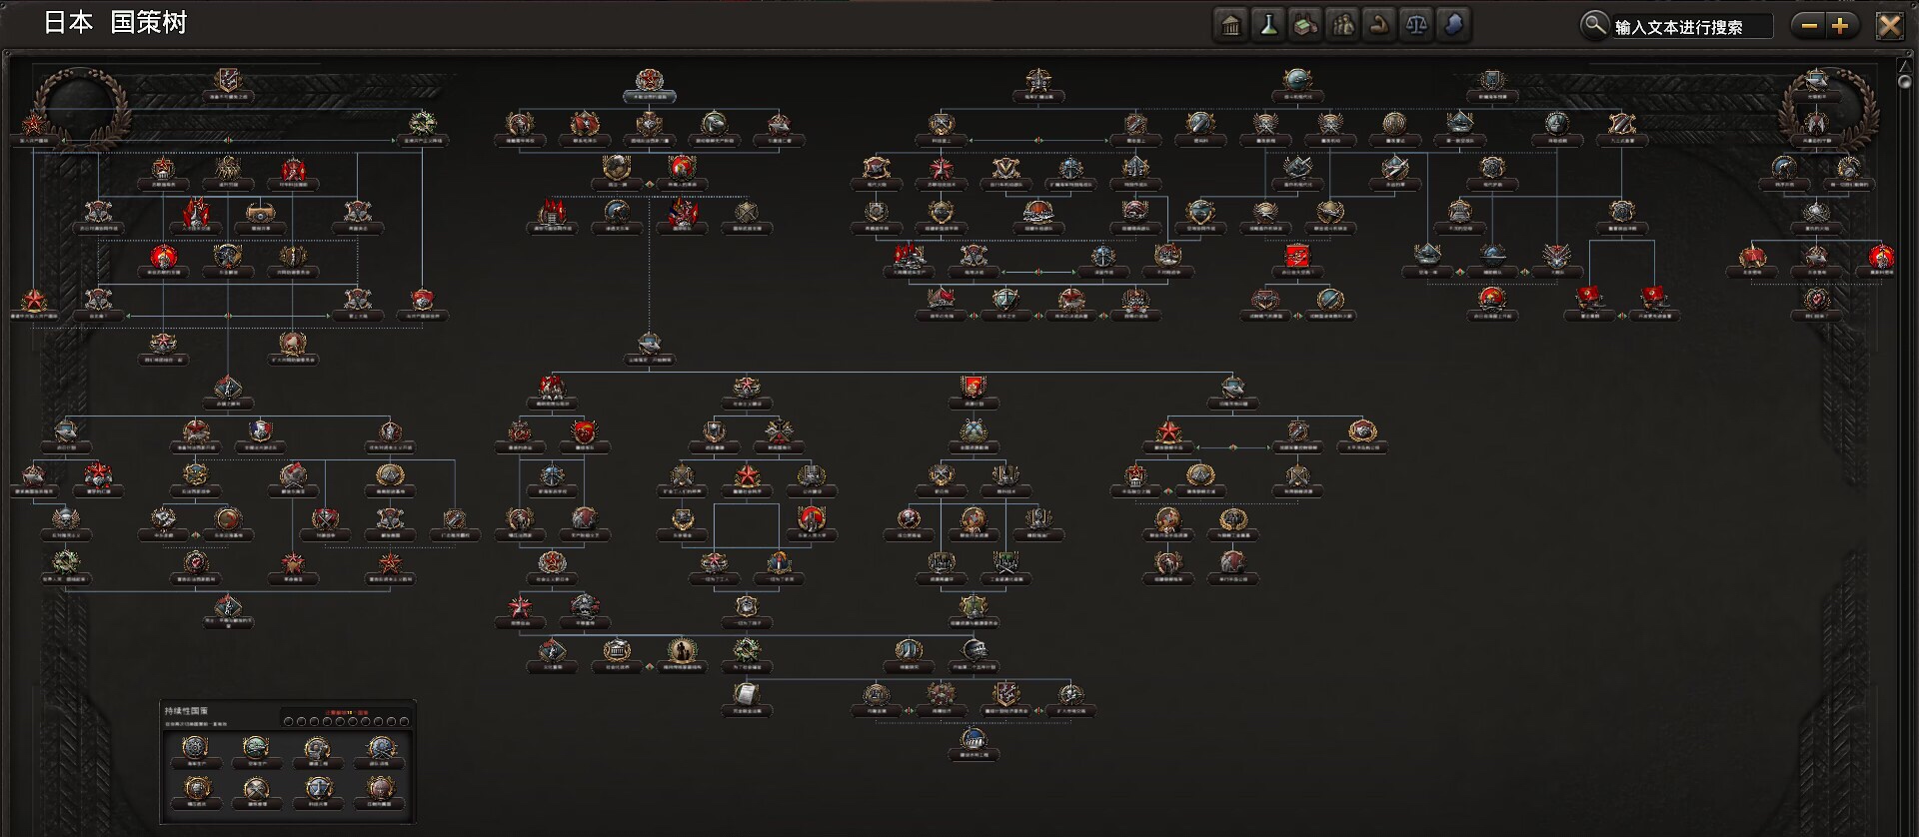1919x837 pixels.
Task: Select the crossed-hammers repair continuous focus
Action: tap(256, 793)
